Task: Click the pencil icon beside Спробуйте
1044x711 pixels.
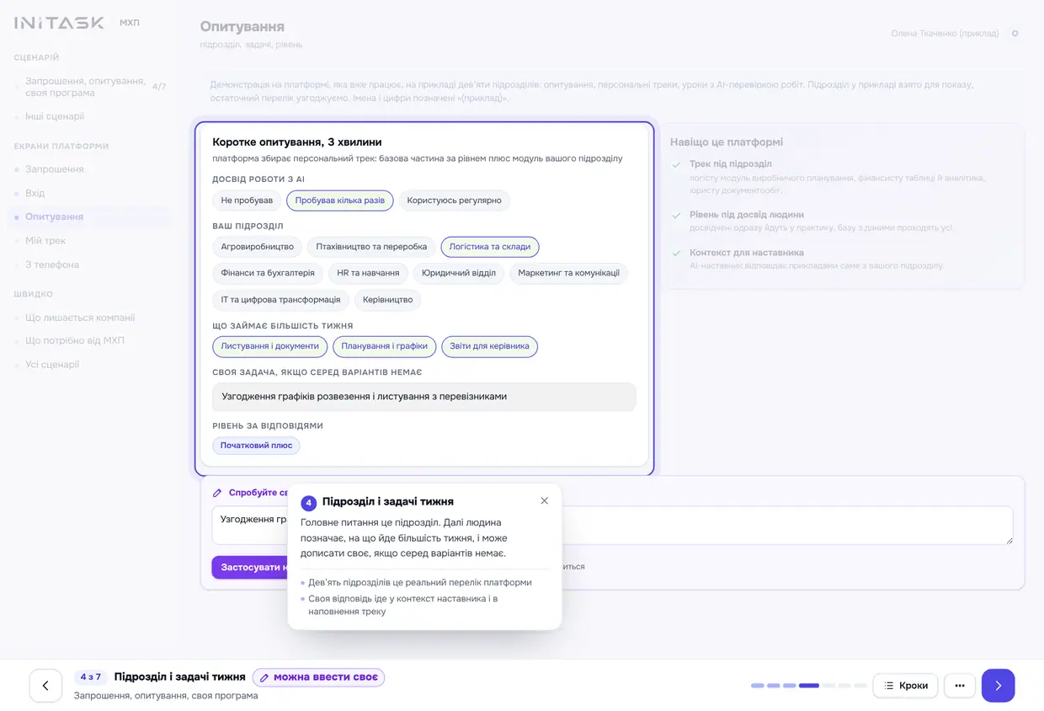Action: (x=217, y=493)
